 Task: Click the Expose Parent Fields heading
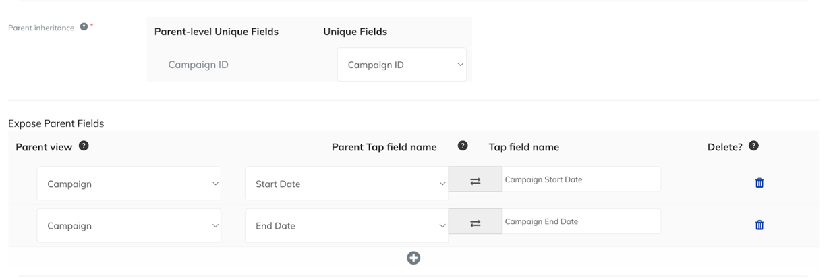(x=56, y=123)
